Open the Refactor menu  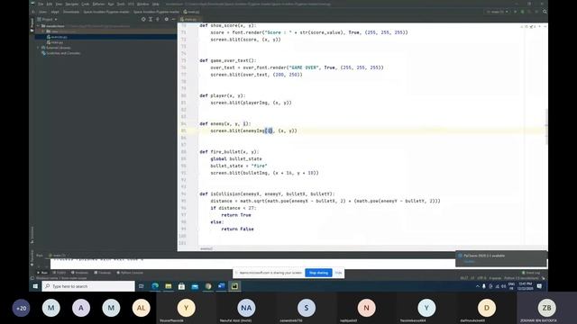(98, 4)
